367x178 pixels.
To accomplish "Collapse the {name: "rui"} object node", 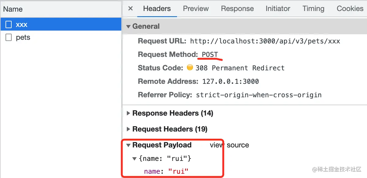I will (x=134, y=159).
